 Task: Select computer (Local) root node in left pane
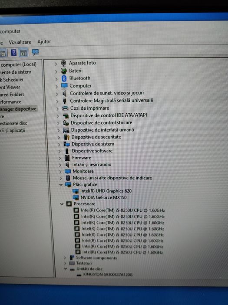(x=18, y=64)
